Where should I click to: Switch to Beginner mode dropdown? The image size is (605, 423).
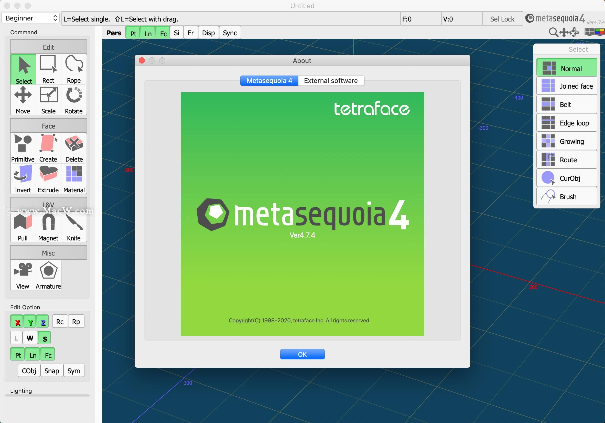[30, 19]
